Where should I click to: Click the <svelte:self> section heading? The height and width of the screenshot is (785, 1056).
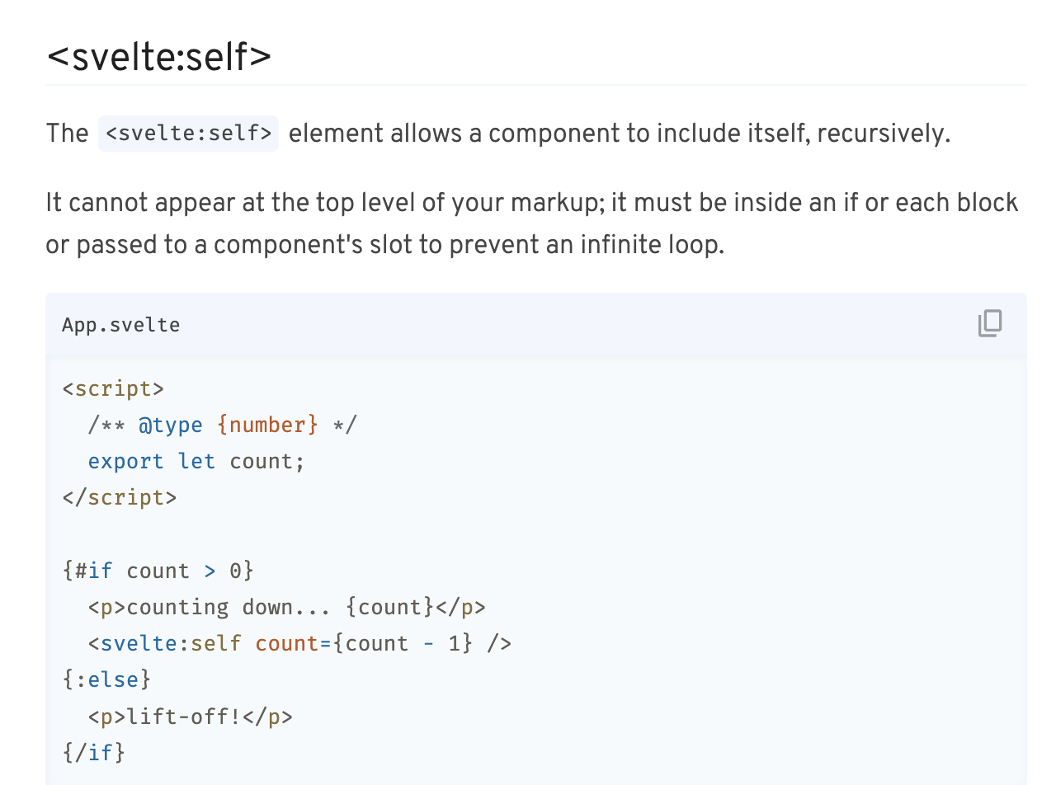[x=158, y=56]
